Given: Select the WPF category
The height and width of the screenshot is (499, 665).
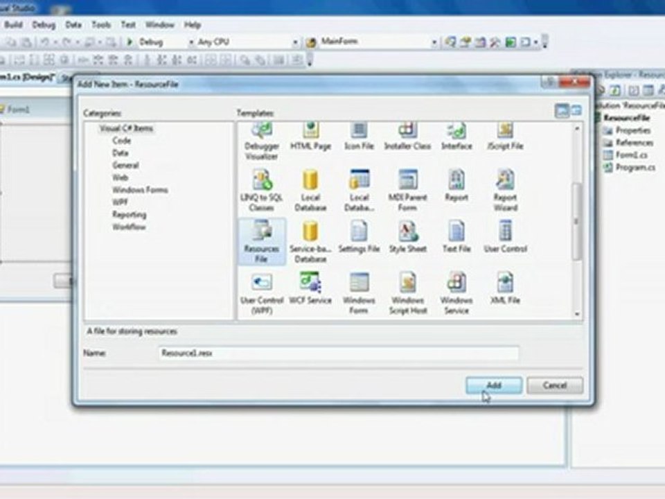Looking at the screenshot, I should click(120, 202).
